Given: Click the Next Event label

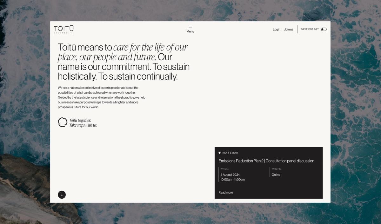Looking at the screenshot, I should tap(230, 153).
